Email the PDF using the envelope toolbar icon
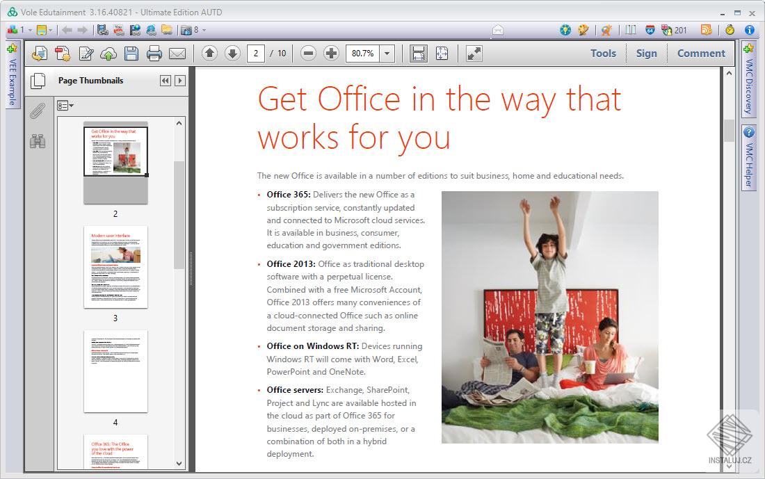The image size is (765, 479). coord(177,53)
